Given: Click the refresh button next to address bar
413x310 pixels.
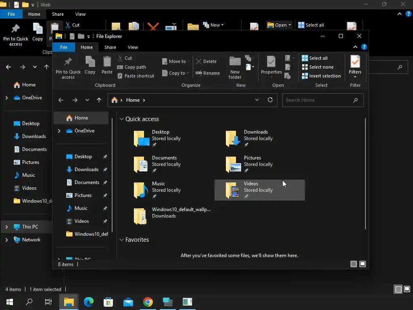Looking at the screenshot, I should (x=270, y=100).
